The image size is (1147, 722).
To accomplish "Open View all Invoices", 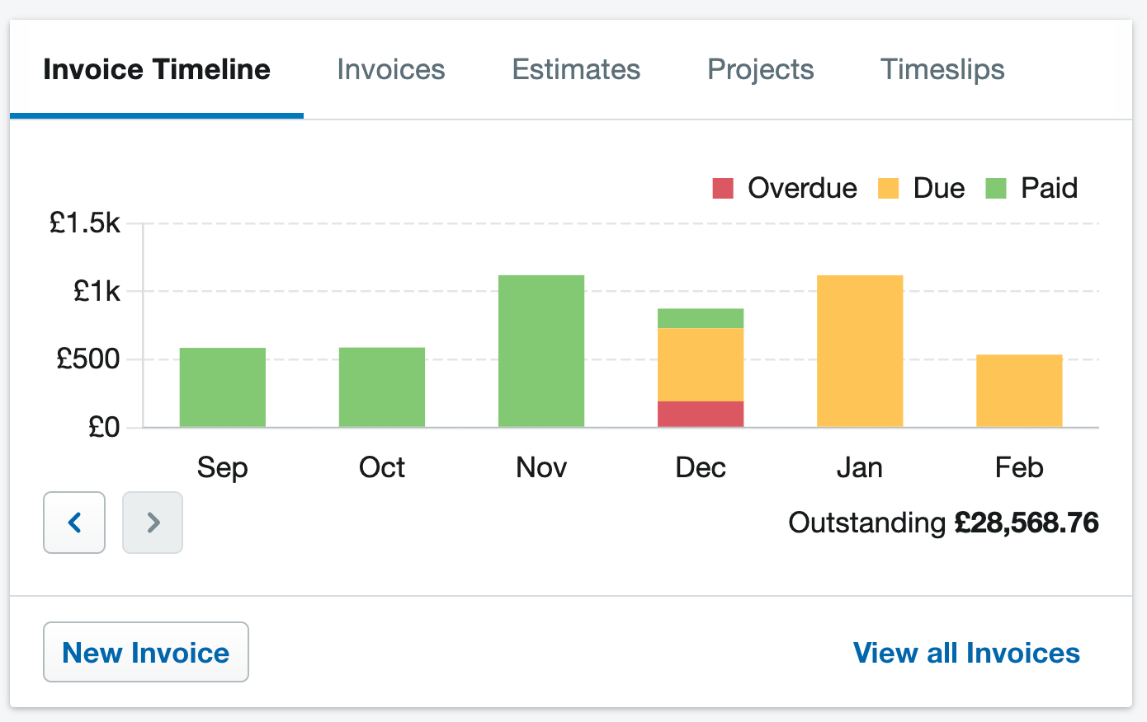I will [x=965, y=652].
